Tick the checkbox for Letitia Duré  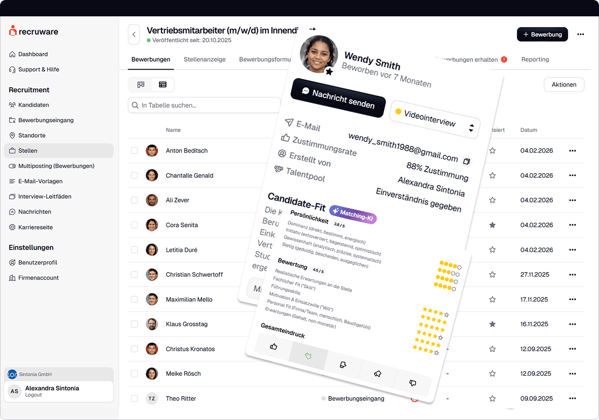134,250
